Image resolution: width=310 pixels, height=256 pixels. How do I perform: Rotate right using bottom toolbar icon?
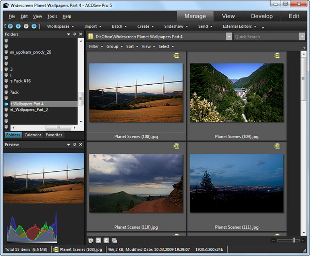coord(106,240)
